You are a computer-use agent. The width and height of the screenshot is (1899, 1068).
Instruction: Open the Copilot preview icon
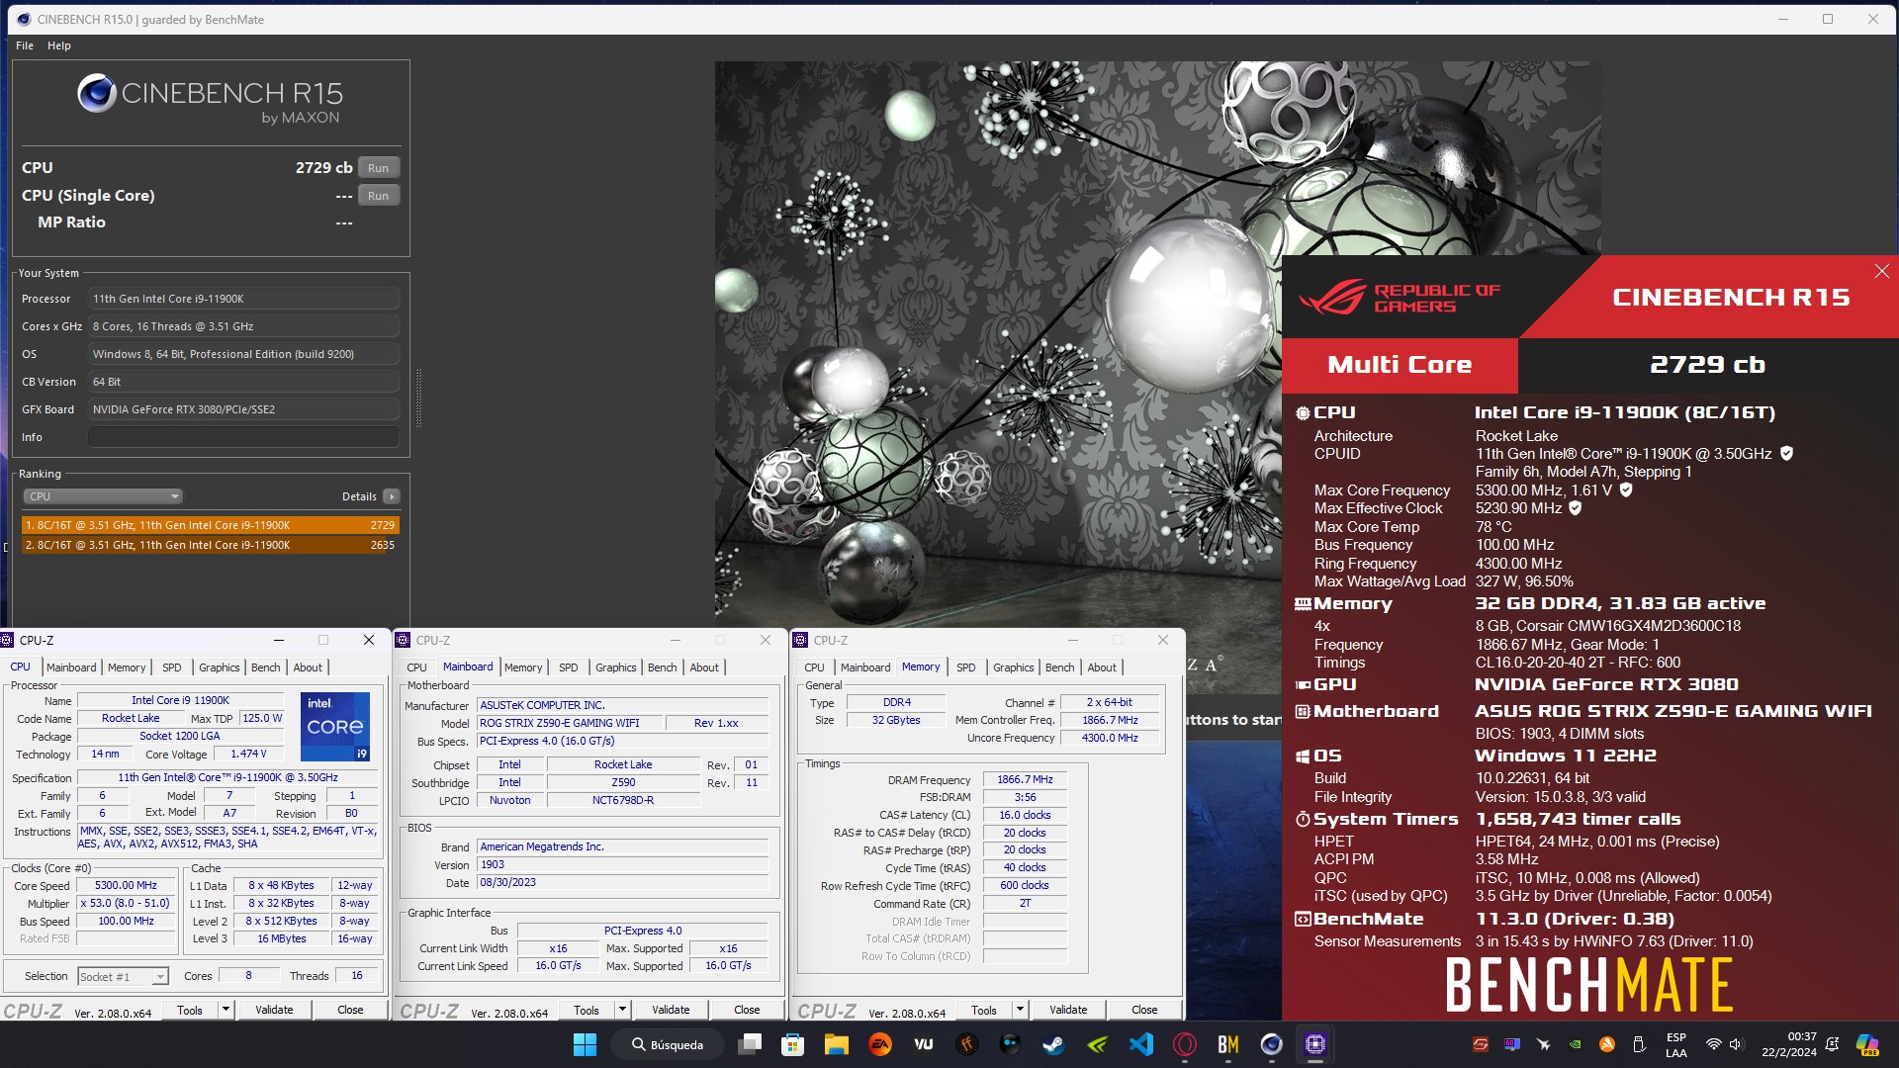tap(1866, 1044)
